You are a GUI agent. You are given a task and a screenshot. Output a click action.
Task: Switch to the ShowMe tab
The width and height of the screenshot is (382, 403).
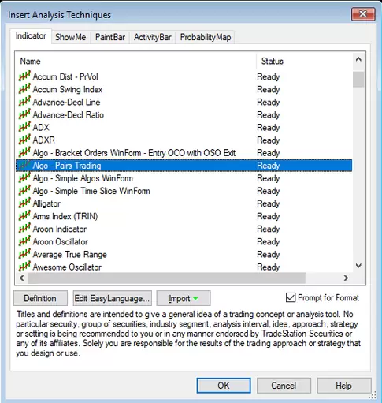point(70,37)
